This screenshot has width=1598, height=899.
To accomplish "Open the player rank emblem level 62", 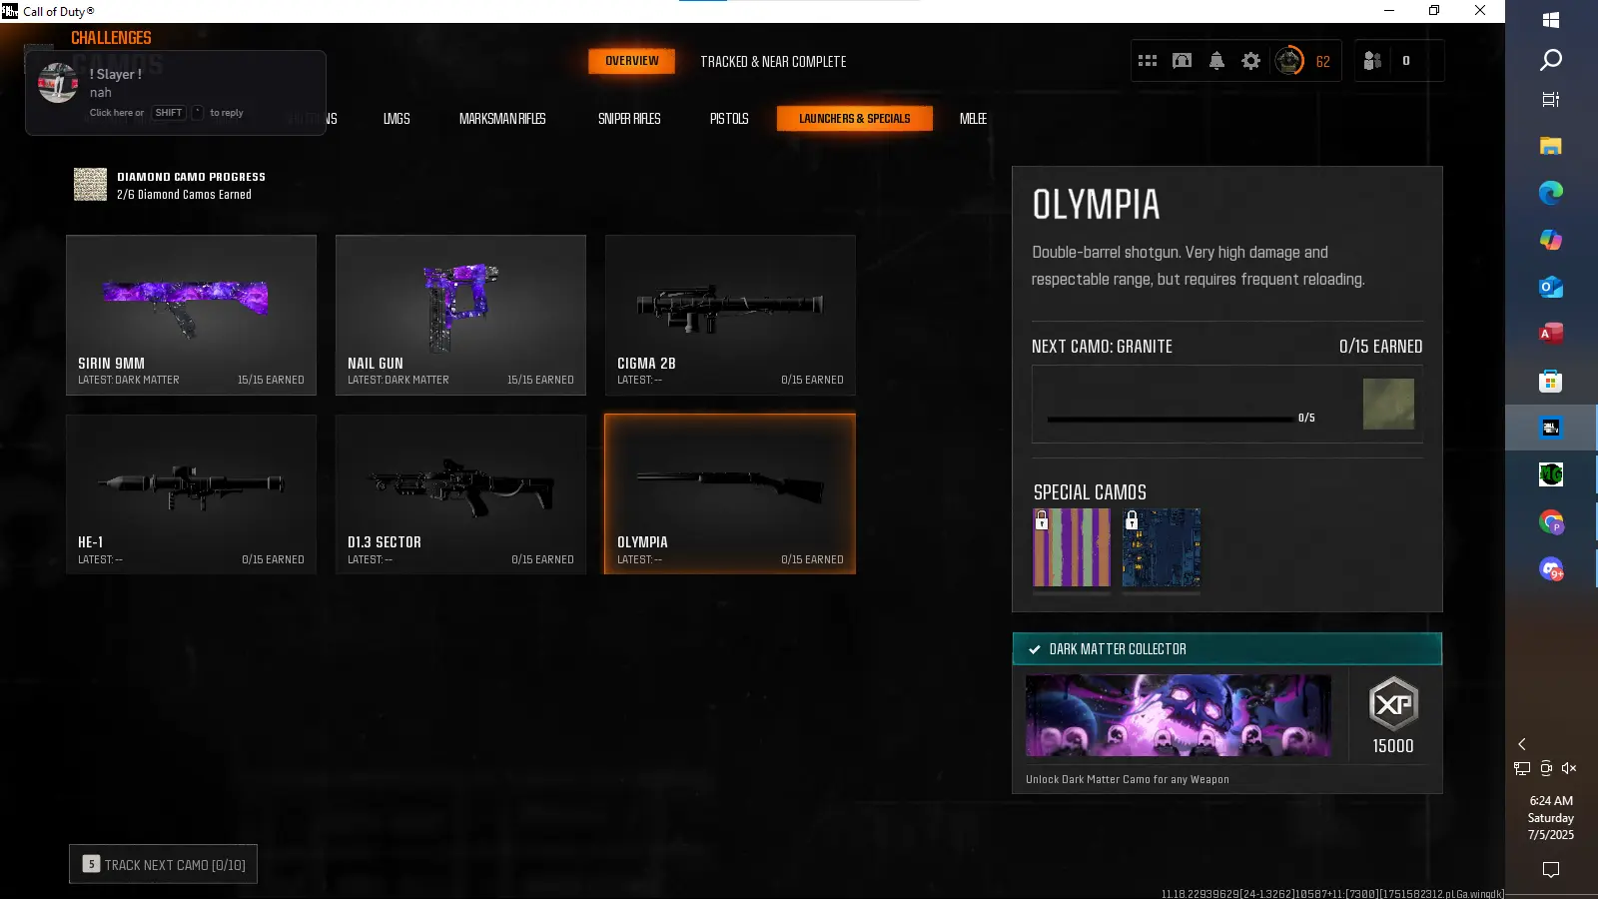I will tap(1289, 61).
